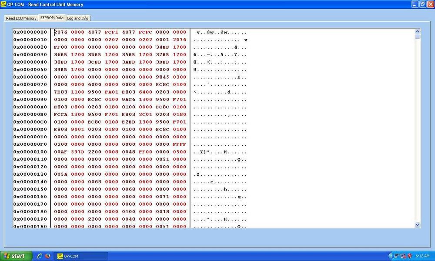This screenshot has height=261, width=435.
Task: Click hex value 3DBB
Action: tap(94, 55)
